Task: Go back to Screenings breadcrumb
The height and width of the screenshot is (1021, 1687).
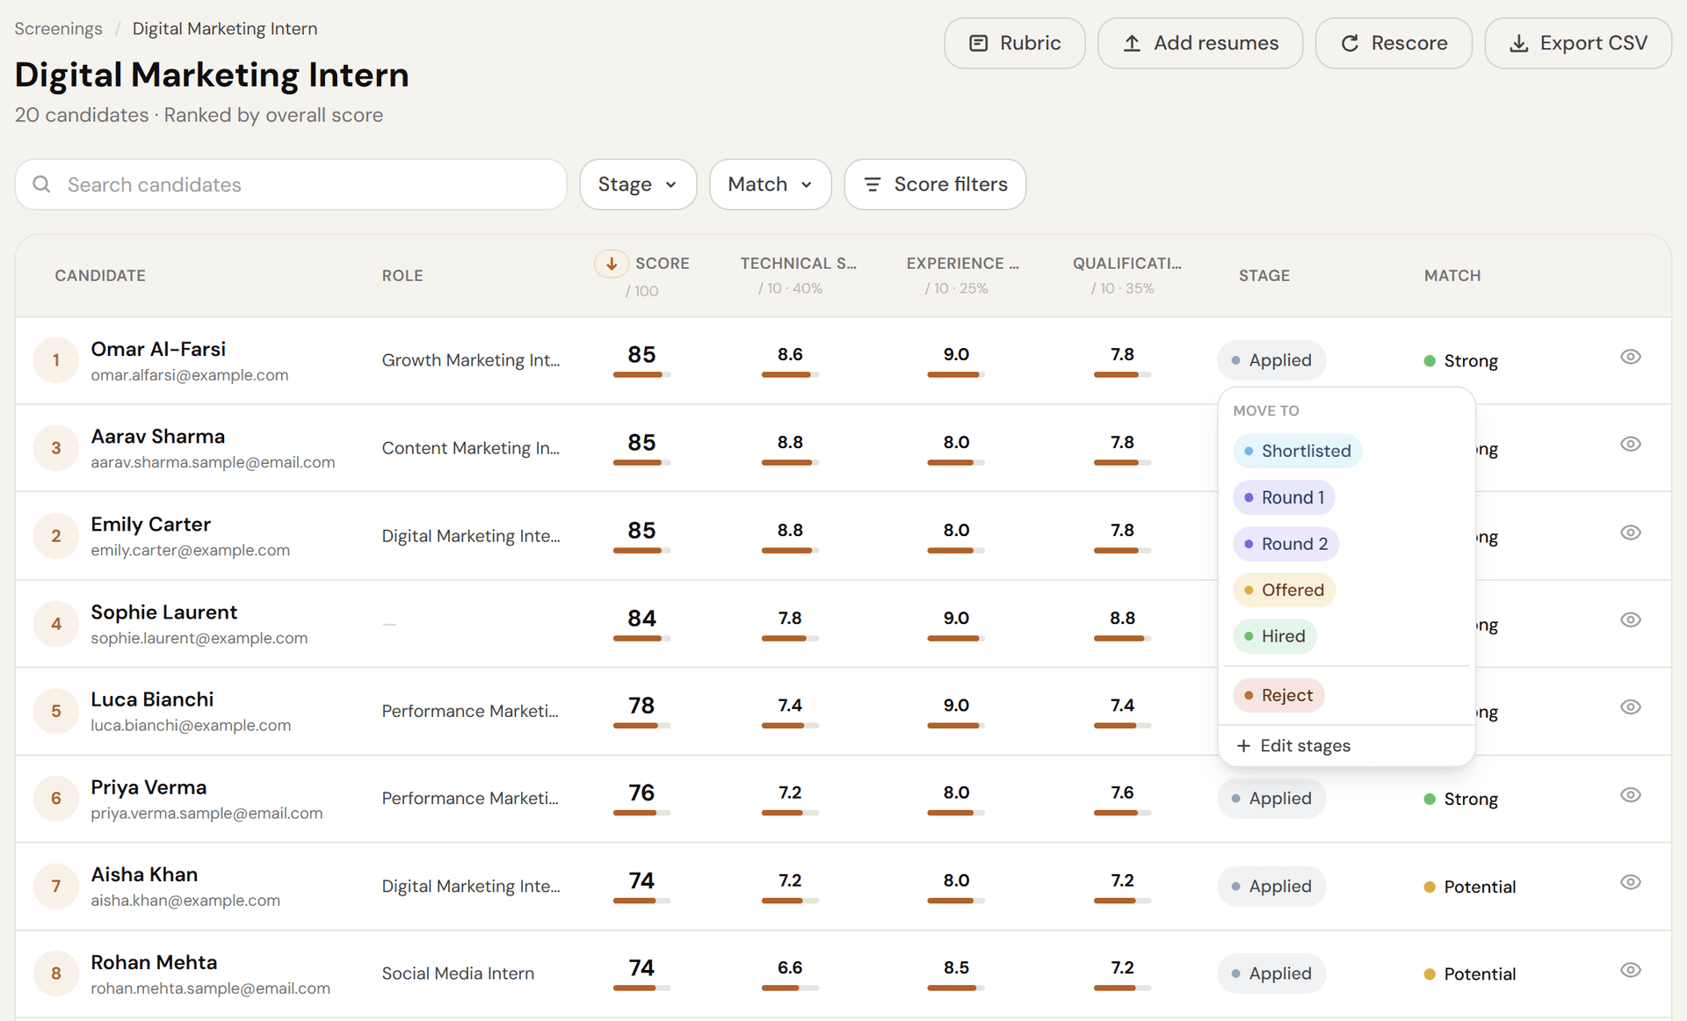Action: point(58,29)
